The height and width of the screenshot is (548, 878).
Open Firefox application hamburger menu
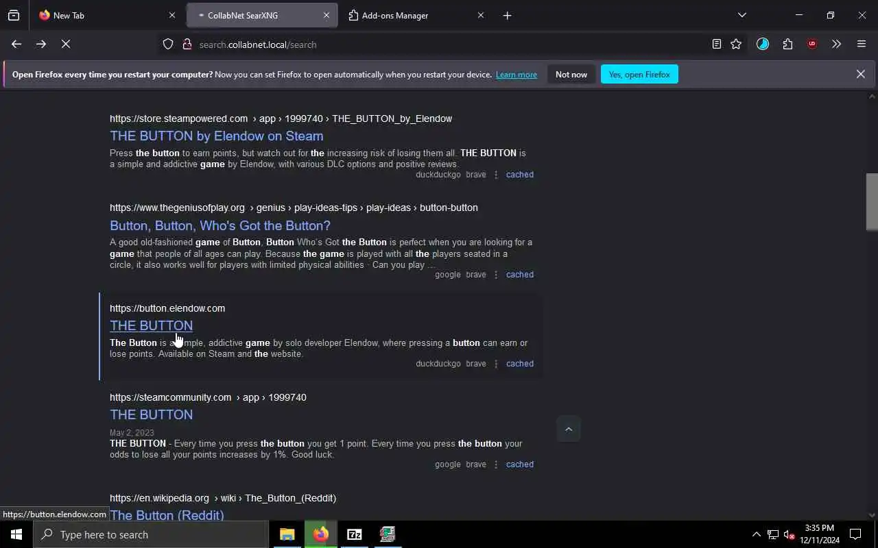[862, 44]
